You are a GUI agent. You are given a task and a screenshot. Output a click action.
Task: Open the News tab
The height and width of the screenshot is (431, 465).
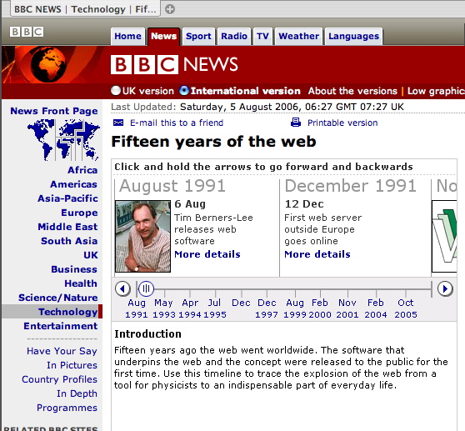(163, 36)
